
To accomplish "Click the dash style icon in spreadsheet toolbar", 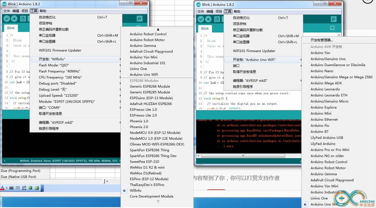I will pyautogui.click(x=18, y=188).
